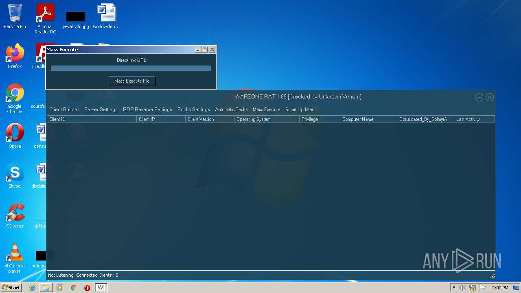Launch Skype desktop shortcut
The width and height of the screenshot is (521, 293).
pos(15,175)
